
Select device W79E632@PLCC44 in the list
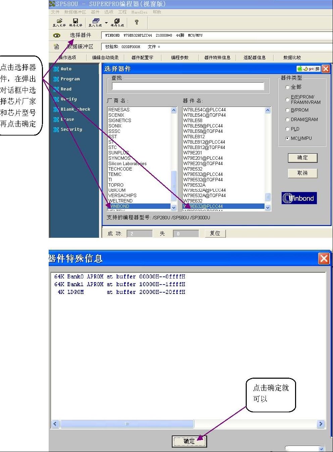tap(224, 206)
